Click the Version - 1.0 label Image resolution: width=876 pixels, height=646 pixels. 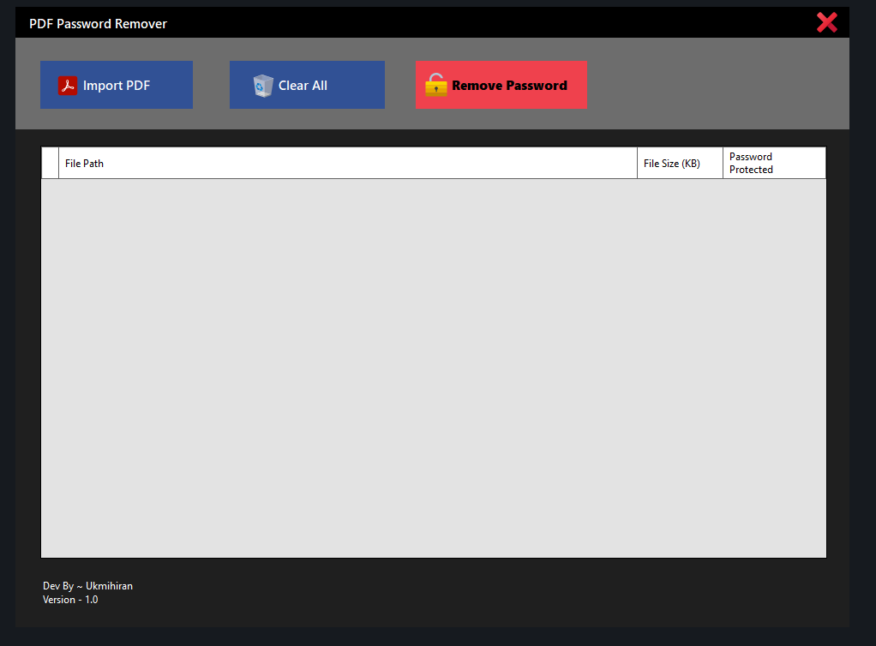[x=70, y=600]
